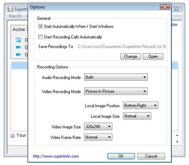The height and width of the screenshot is (165, 189).
Task: Open the Video Recording Mode dropdown
Action: tap(116, 91)
